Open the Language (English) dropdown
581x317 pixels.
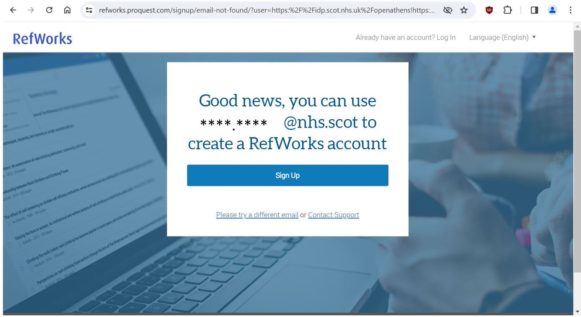coord(502,37)
